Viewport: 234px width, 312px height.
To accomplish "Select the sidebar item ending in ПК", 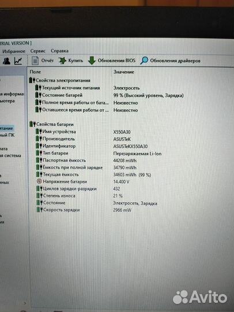I will tap(7, 135).
